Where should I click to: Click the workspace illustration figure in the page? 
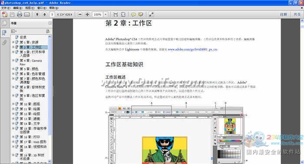pyautogui.click(x=176, y=134)
